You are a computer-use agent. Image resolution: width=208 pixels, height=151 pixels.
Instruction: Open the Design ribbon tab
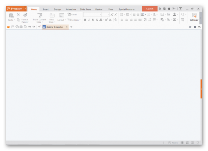click(x=57, y=10)
